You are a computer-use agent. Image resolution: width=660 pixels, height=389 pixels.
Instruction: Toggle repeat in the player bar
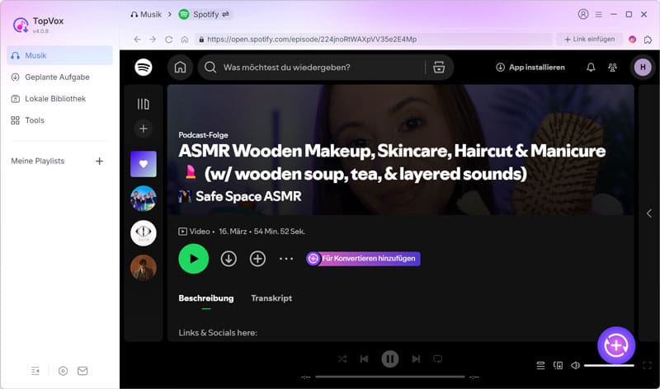pos(438,359)
